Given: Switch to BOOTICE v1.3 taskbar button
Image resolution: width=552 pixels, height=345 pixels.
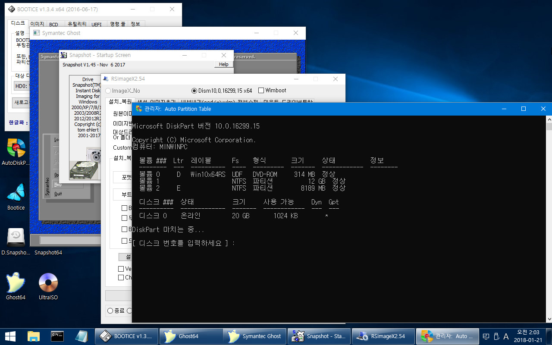Looking at the screenshot, I should point(126,336).
